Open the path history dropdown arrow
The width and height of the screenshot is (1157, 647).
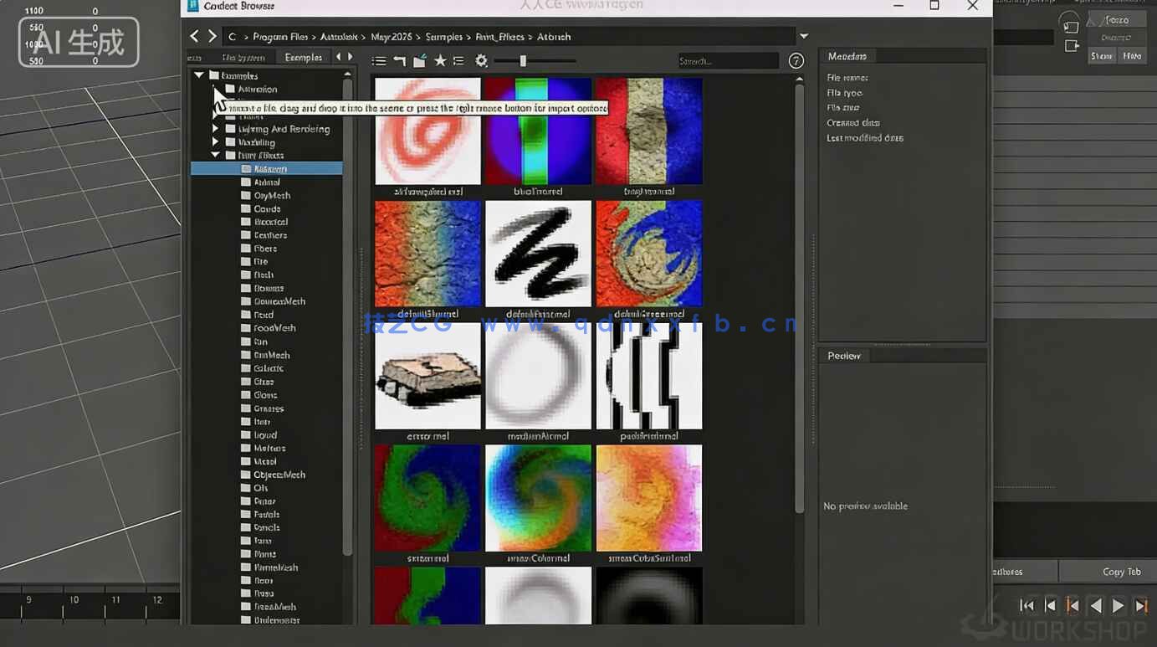tap(804, 36)
